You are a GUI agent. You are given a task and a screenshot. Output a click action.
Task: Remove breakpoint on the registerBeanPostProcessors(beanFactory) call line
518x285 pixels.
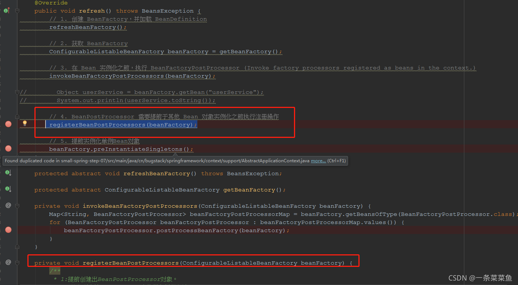pyautogui.click(x=8, y=124)
